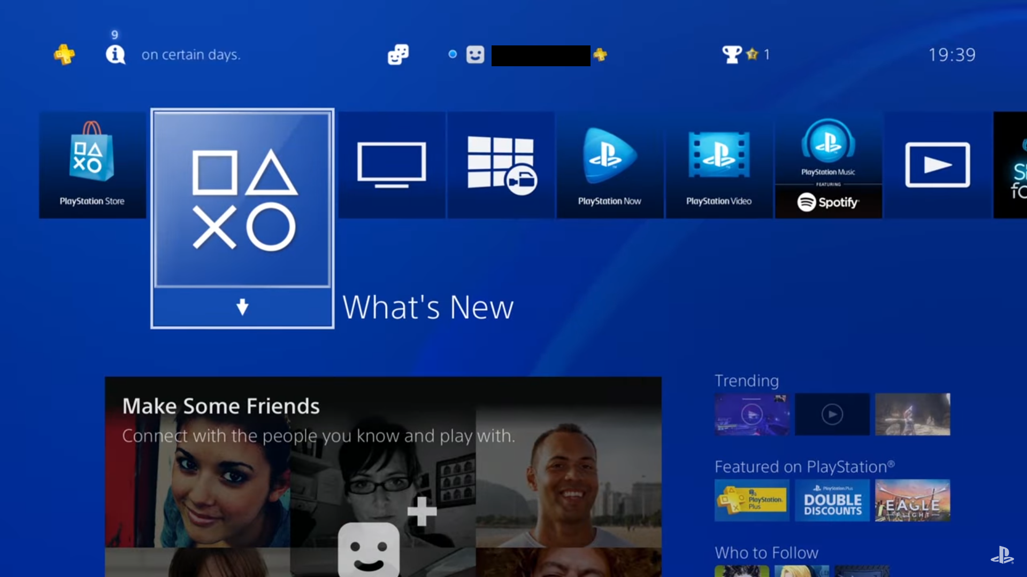Open PlayStation Store
The height and width of the screenshot is (577, 1027).
[91, 163]
